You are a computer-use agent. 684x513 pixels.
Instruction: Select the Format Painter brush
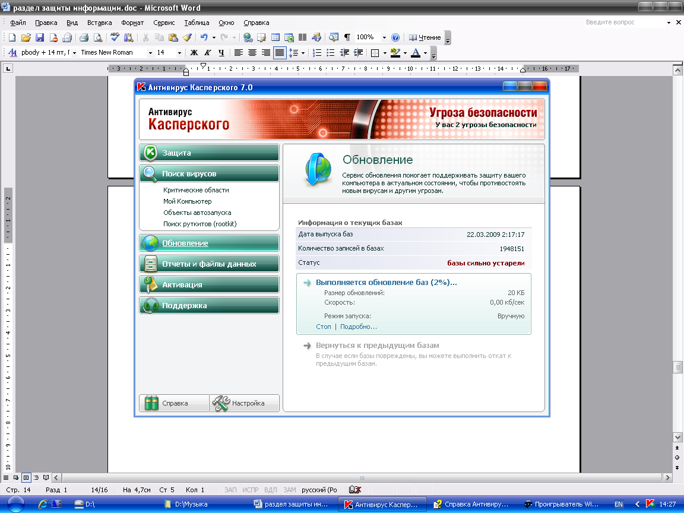click(187, 37)
